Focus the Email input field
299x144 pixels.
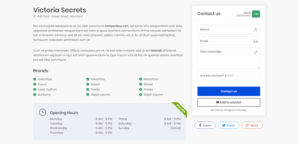tap(229, 41)
